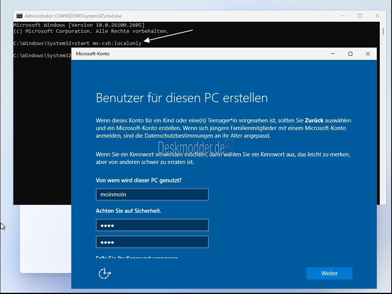Minimize the cmd.exe Administrator window
The width and height of the screenshot is (392, 294).
tap(343, 16)
